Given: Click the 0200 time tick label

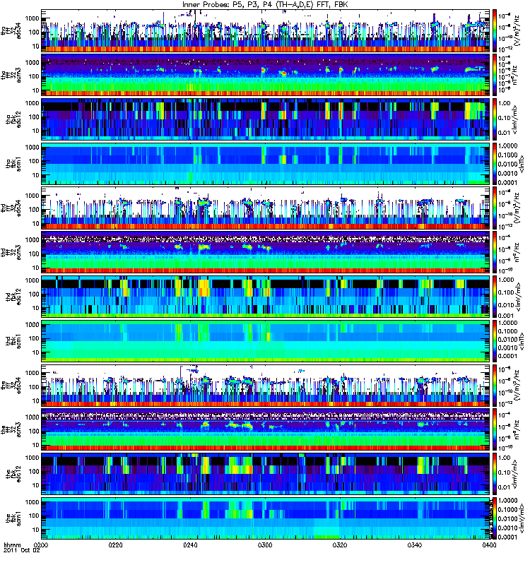Looking at the screenshot, I should (x=41, y=545).
